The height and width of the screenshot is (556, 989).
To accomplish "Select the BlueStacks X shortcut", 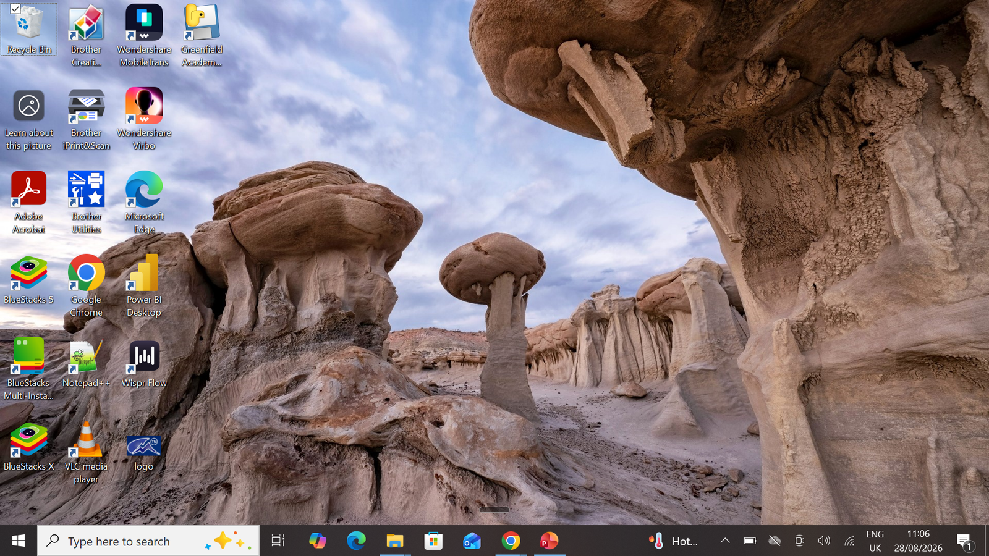I will point(28,447).
